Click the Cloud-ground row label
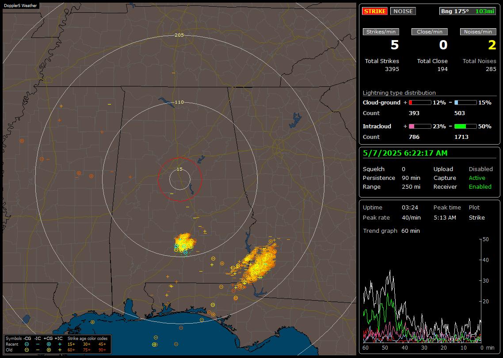 (381, 103)
